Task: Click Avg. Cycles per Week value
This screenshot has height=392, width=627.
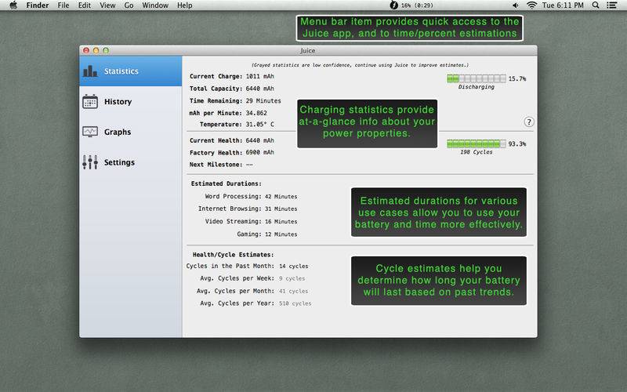Action: (x=292, y=278)
